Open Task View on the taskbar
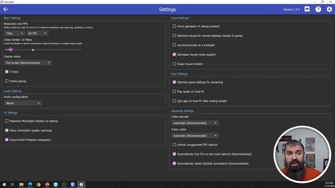Screen dimensions: 335x188 tap(13, 184)
